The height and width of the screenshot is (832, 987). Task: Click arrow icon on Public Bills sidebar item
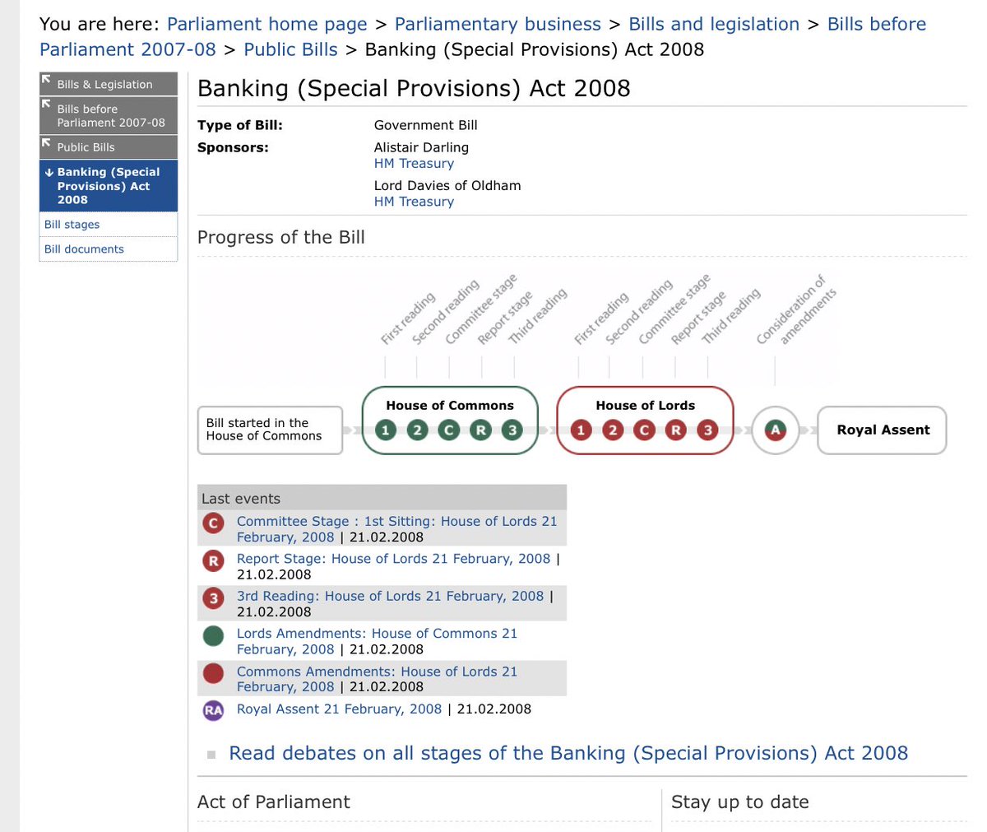pyautogui.click(x=47, y=144)
